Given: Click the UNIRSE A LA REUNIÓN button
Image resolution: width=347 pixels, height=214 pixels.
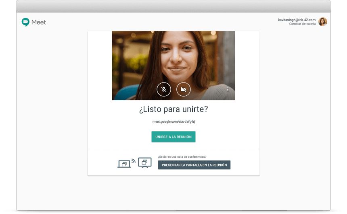Looking at the screenshot, I should pos(173,137).
